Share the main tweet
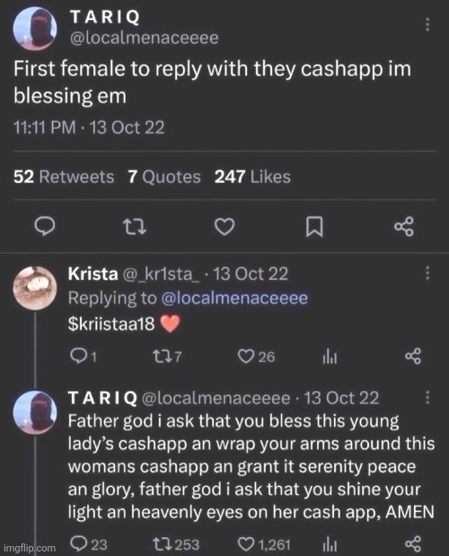Viewport: 449px width, 556px height. [x=404, y=226]
